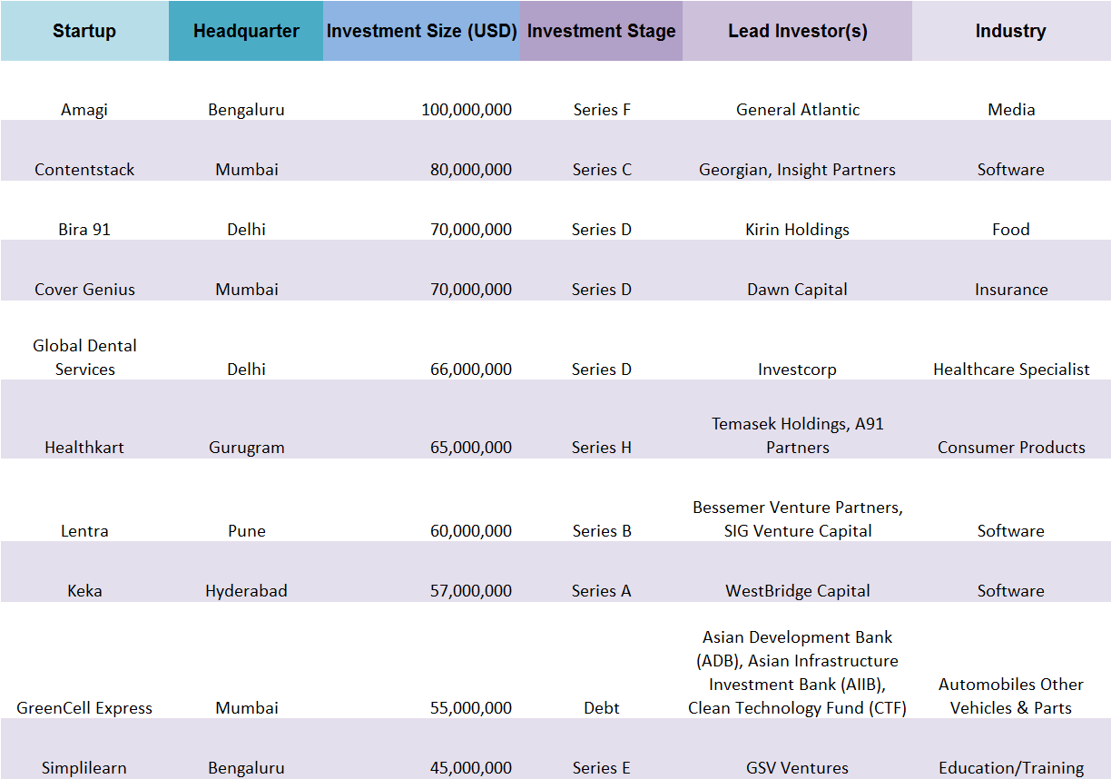This screenshot has width=1111, height=779.
Task: Select Healthkart's Series H stage cell
Action: (x=601, y=448)
